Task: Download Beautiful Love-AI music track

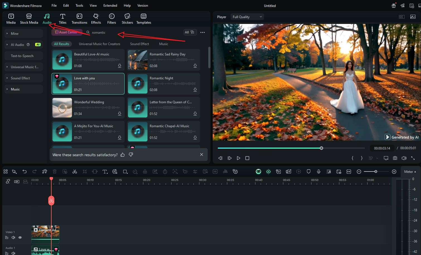Action: tap(120, 66)
